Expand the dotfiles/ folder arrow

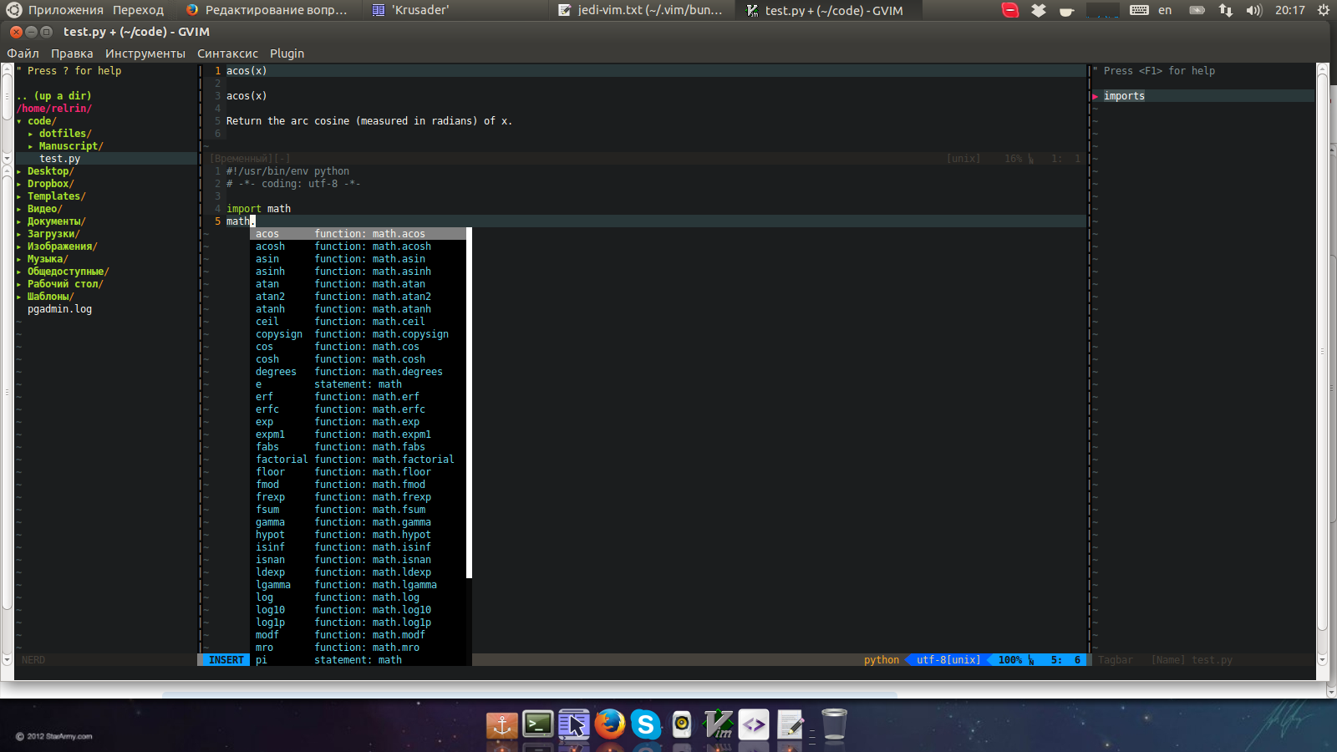coord(31,134)
